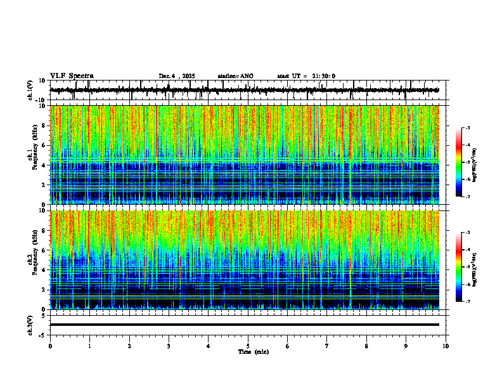This screenshot has height=388, width=502.
Task: Click the "-10" tick on ch.1(V) axis
Action: click(41, 100)
